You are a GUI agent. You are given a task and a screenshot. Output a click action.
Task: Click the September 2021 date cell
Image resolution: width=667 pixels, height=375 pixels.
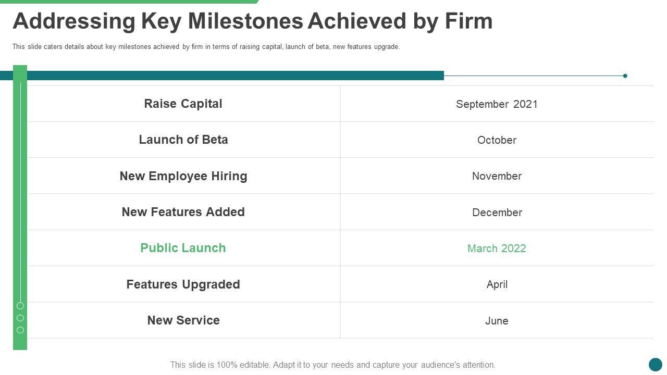click(x=497, y=104)
